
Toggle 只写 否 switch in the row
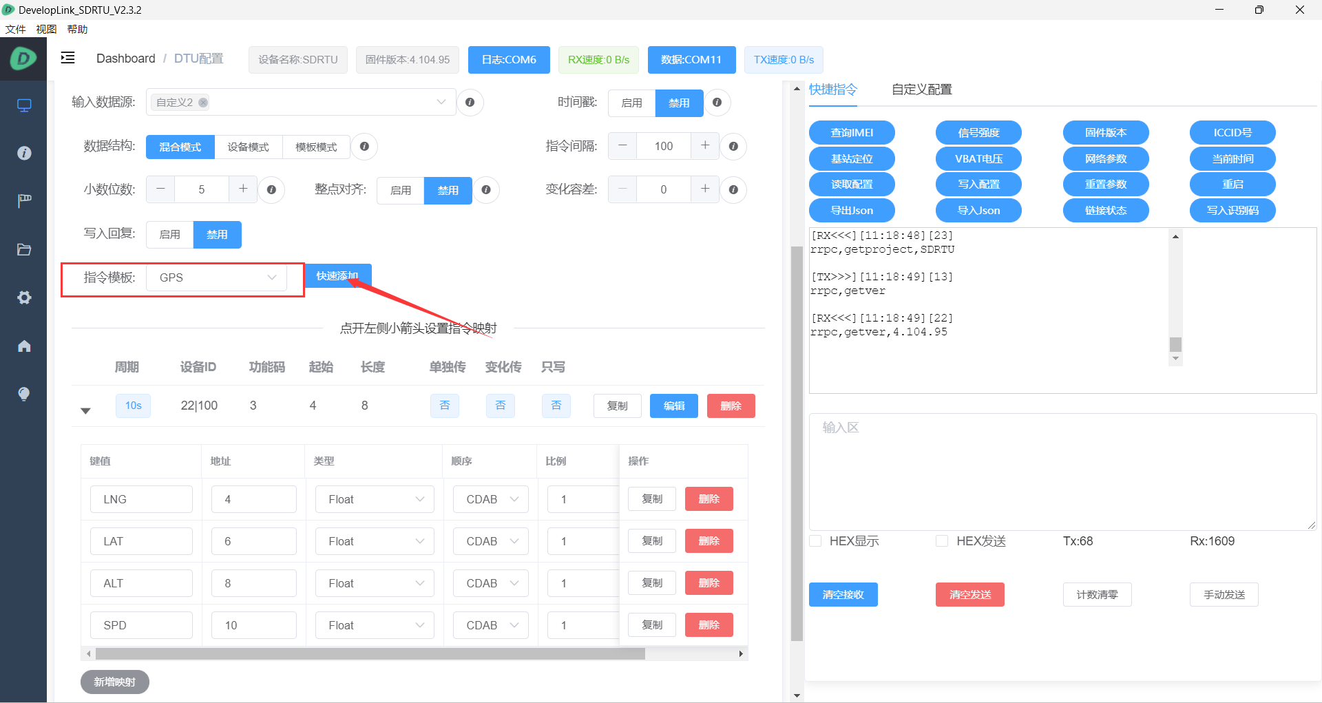coord(556,406)
